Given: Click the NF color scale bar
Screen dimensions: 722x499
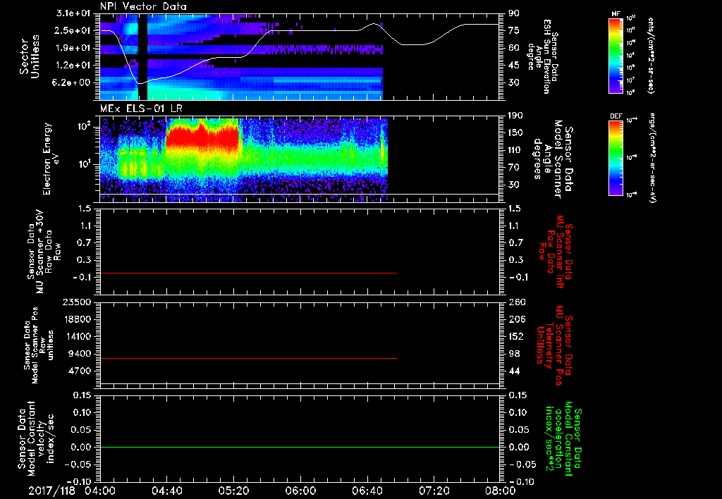Looking at the screenshot, I should coord(616,55).
